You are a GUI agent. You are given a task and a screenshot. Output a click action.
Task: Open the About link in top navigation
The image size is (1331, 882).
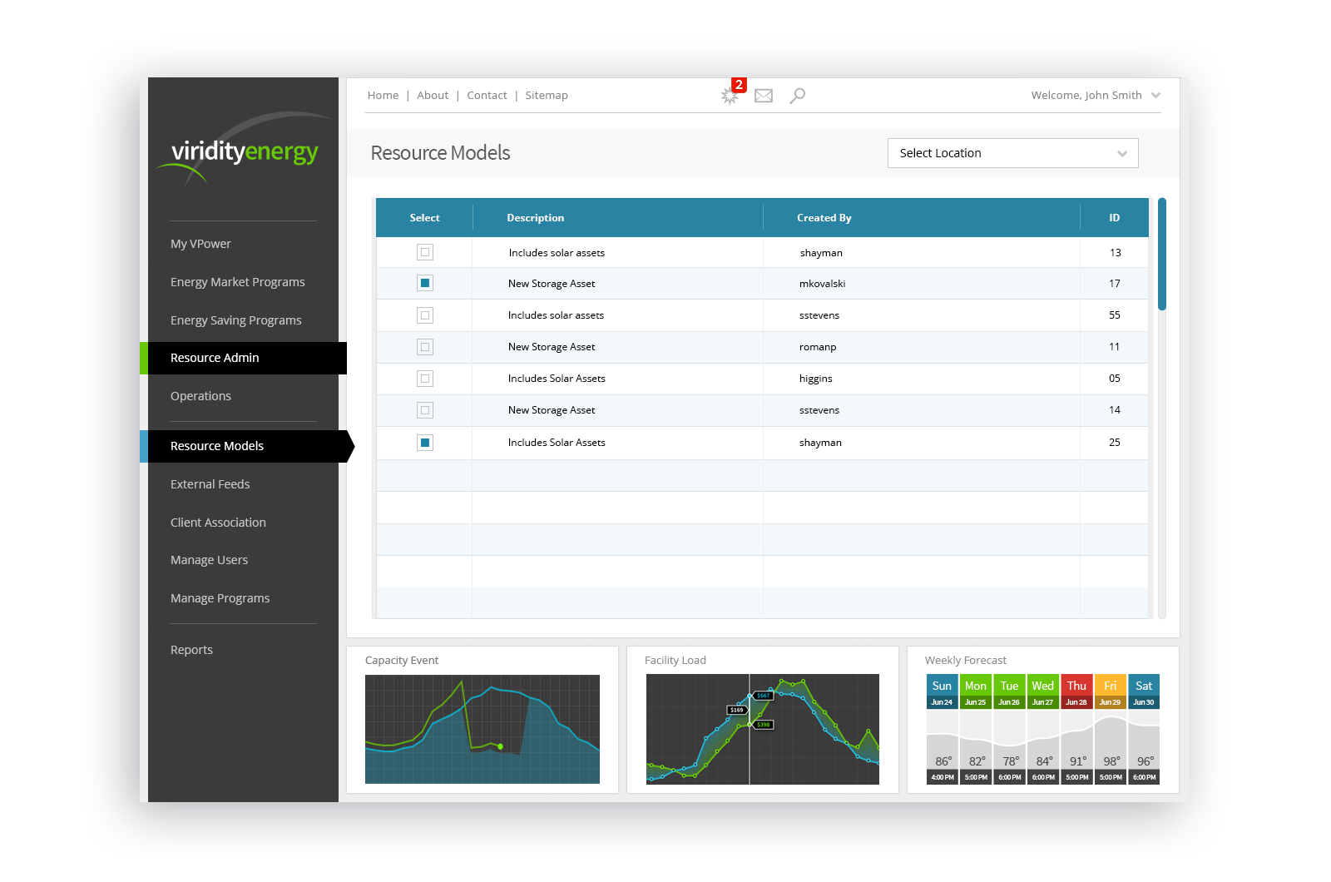(x=433, y=96)
